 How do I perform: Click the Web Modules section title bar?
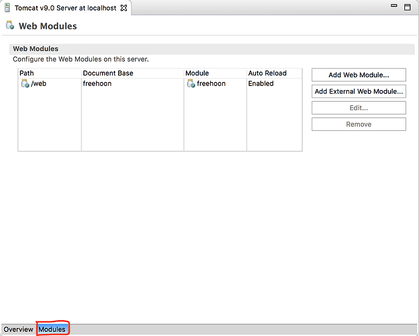(x=212, y=49)
